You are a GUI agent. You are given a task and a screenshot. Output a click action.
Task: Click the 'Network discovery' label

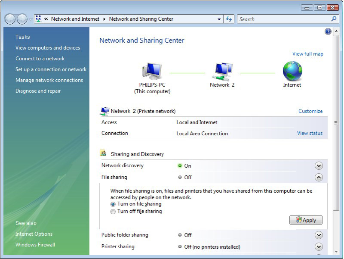click(x=123, y=165)
